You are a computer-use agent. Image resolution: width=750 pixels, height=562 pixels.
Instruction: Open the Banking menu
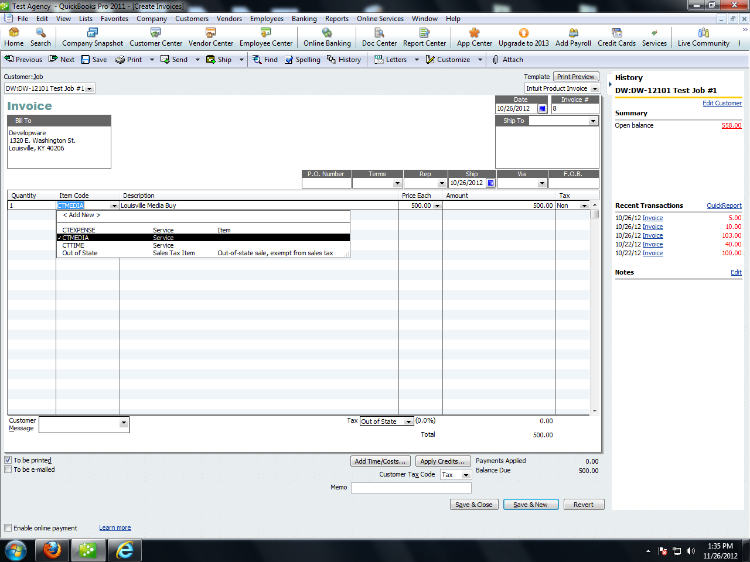304,19
